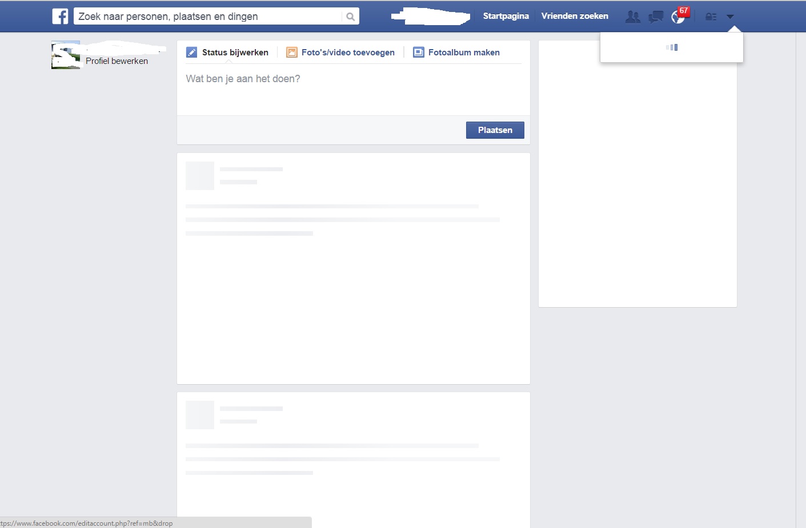Click the Profiel bewerken link

pos(117,61)
